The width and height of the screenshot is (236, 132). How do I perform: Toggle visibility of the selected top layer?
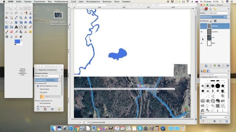coord(202,26)
